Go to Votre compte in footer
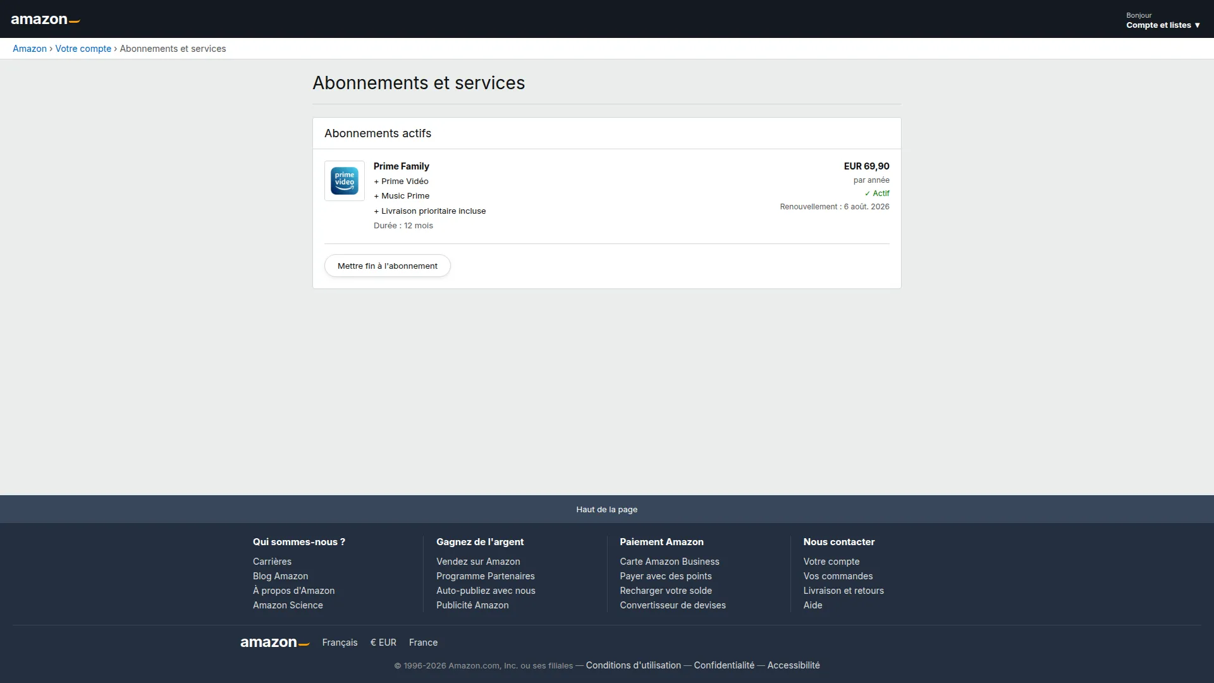 tap(831, 562)
